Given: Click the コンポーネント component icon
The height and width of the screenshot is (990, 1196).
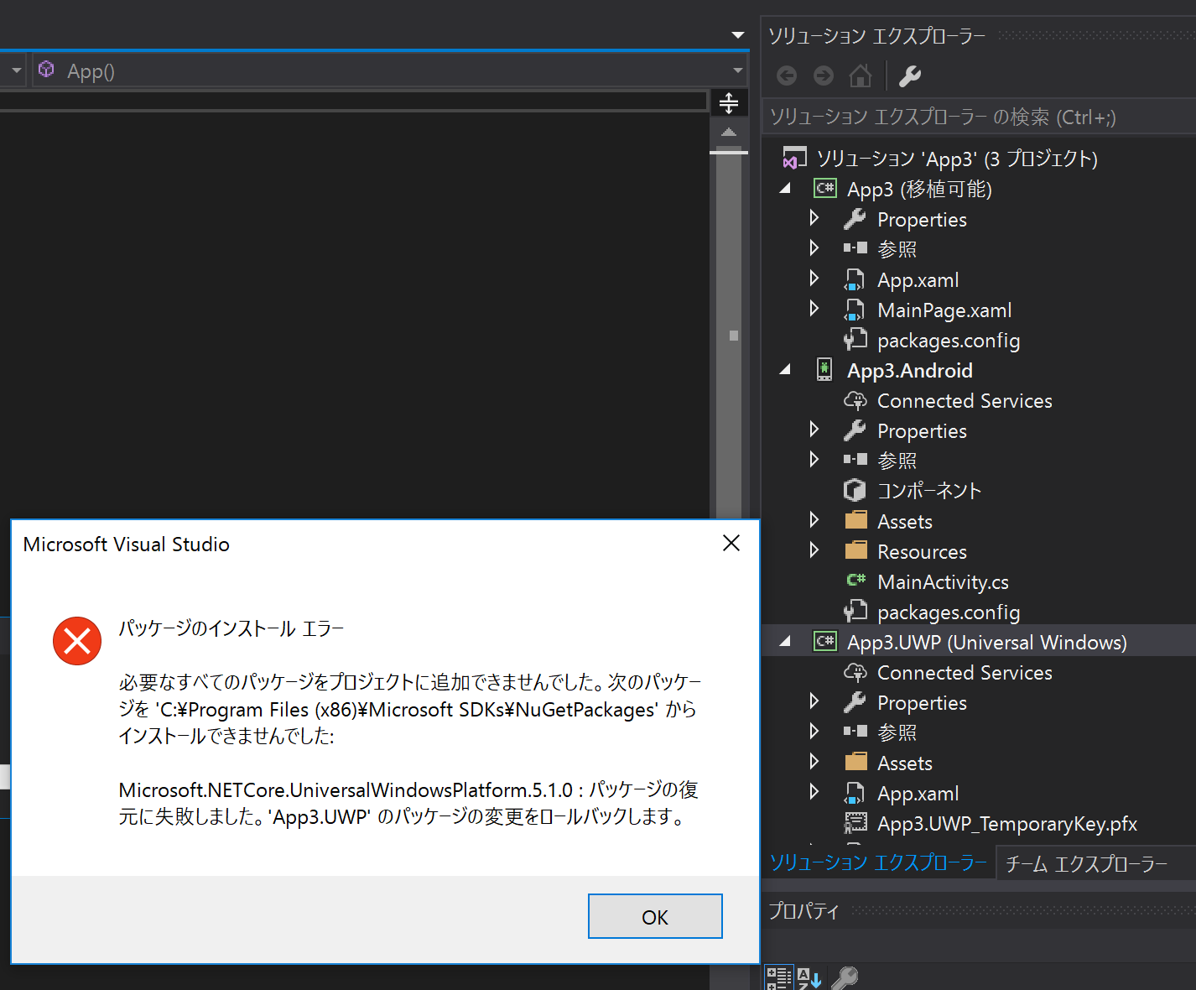Looking at the screenshot, I should [855, 490].
